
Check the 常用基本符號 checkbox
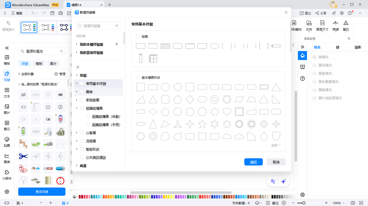coord(82,83)
